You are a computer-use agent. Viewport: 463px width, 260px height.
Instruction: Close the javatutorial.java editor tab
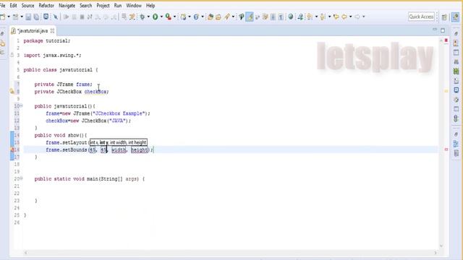(52, 30)
